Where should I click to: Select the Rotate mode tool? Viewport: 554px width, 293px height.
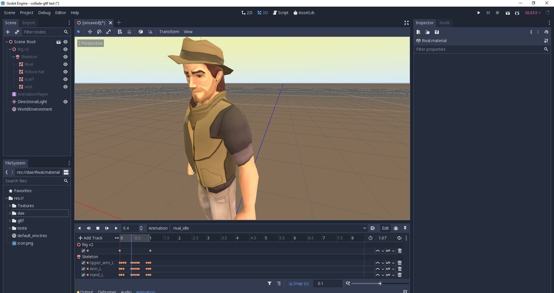[99, 32]
